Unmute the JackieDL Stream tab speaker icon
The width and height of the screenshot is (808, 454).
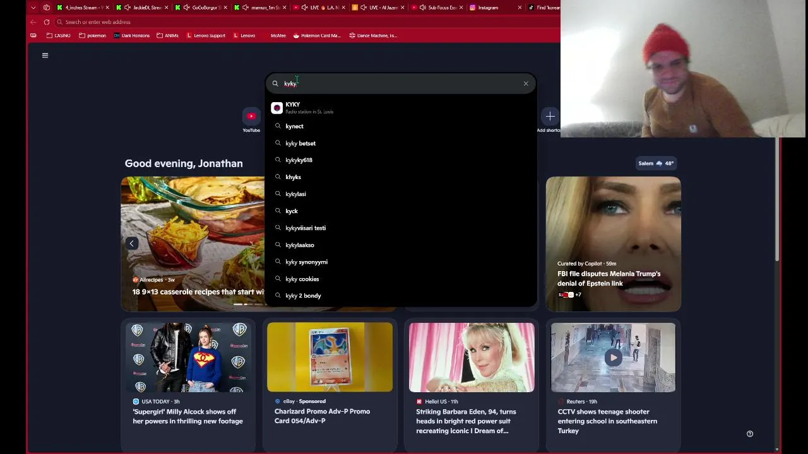[x=128, y=8]
